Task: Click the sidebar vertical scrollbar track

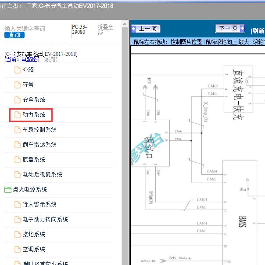Action: tap(125, 146)
